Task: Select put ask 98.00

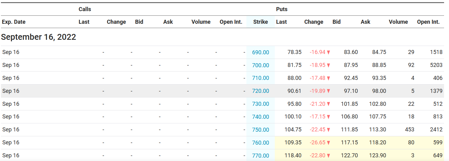Action: tap(379, 91)
